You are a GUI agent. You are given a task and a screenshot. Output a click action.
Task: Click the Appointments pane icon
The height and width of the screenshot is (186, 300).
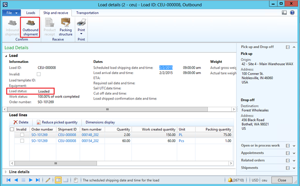click(x=287, y=153)
